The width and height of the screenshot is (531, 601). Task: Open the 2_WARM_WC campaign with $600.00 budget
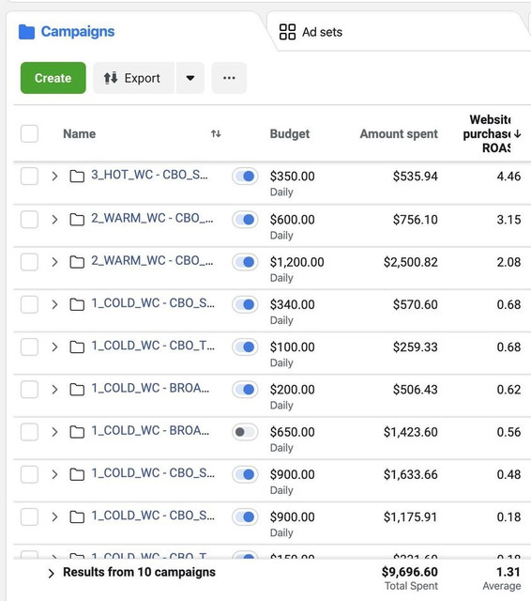coord(152,218)
